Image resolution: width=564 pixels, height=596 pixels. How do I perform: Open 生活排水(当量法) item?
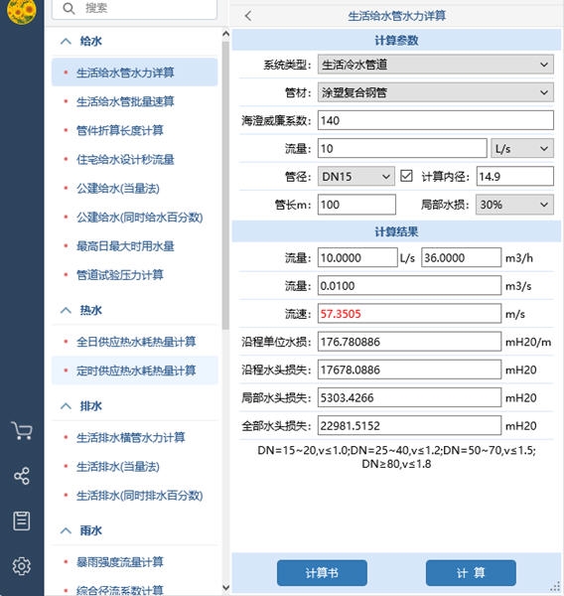134,467
